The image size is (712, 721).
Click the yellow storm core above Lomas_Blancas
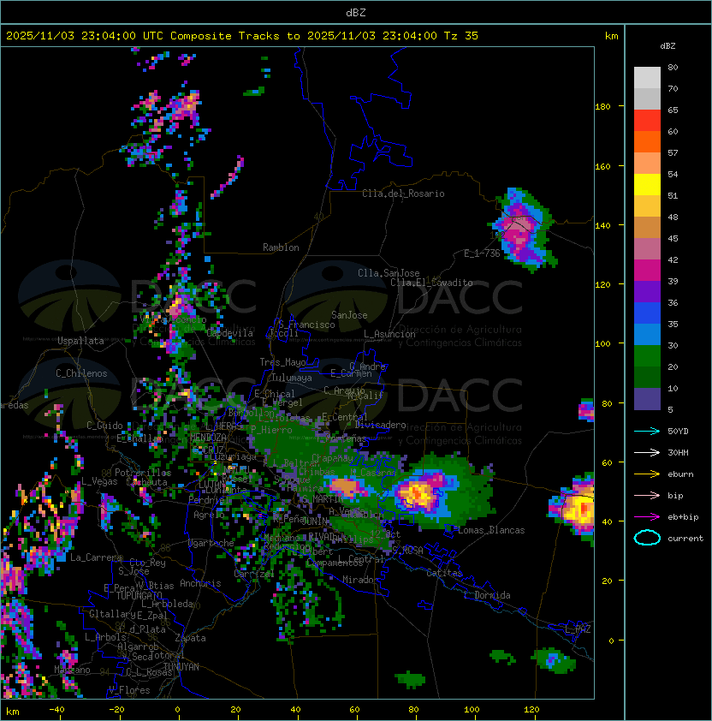(x=418, y=493)
